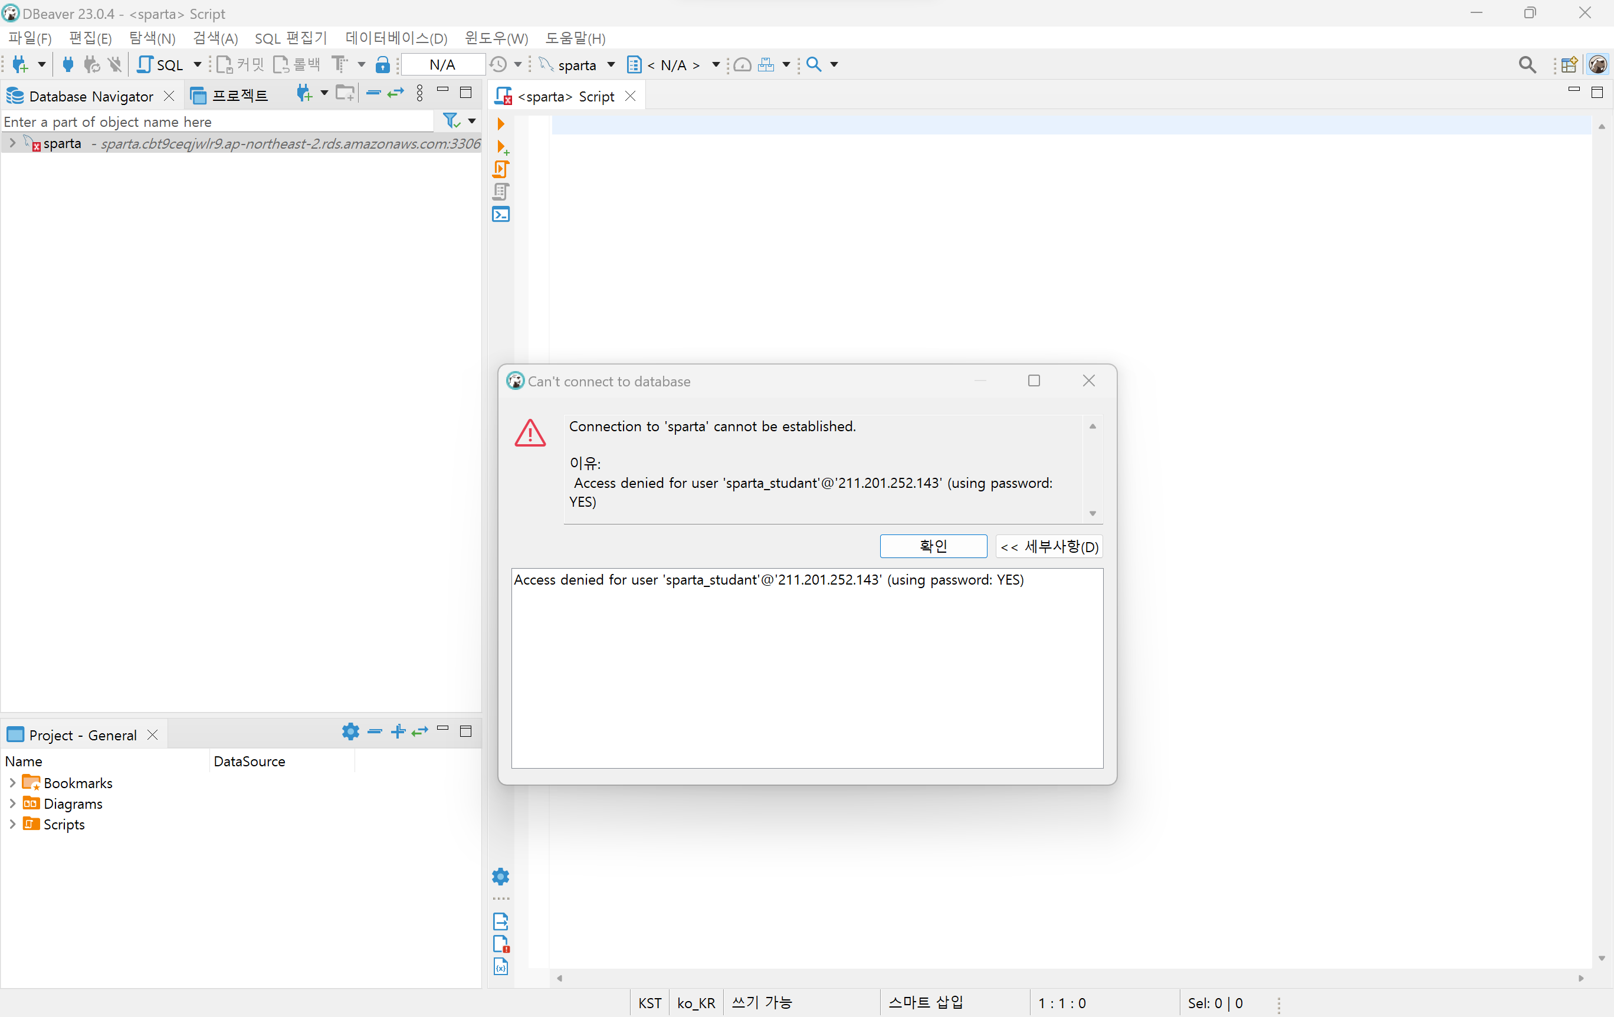The width and height of the screenshot is (1614, 1017).
Task: Close the Can't connect to database dialog
Action: [x=1088, y=381]
